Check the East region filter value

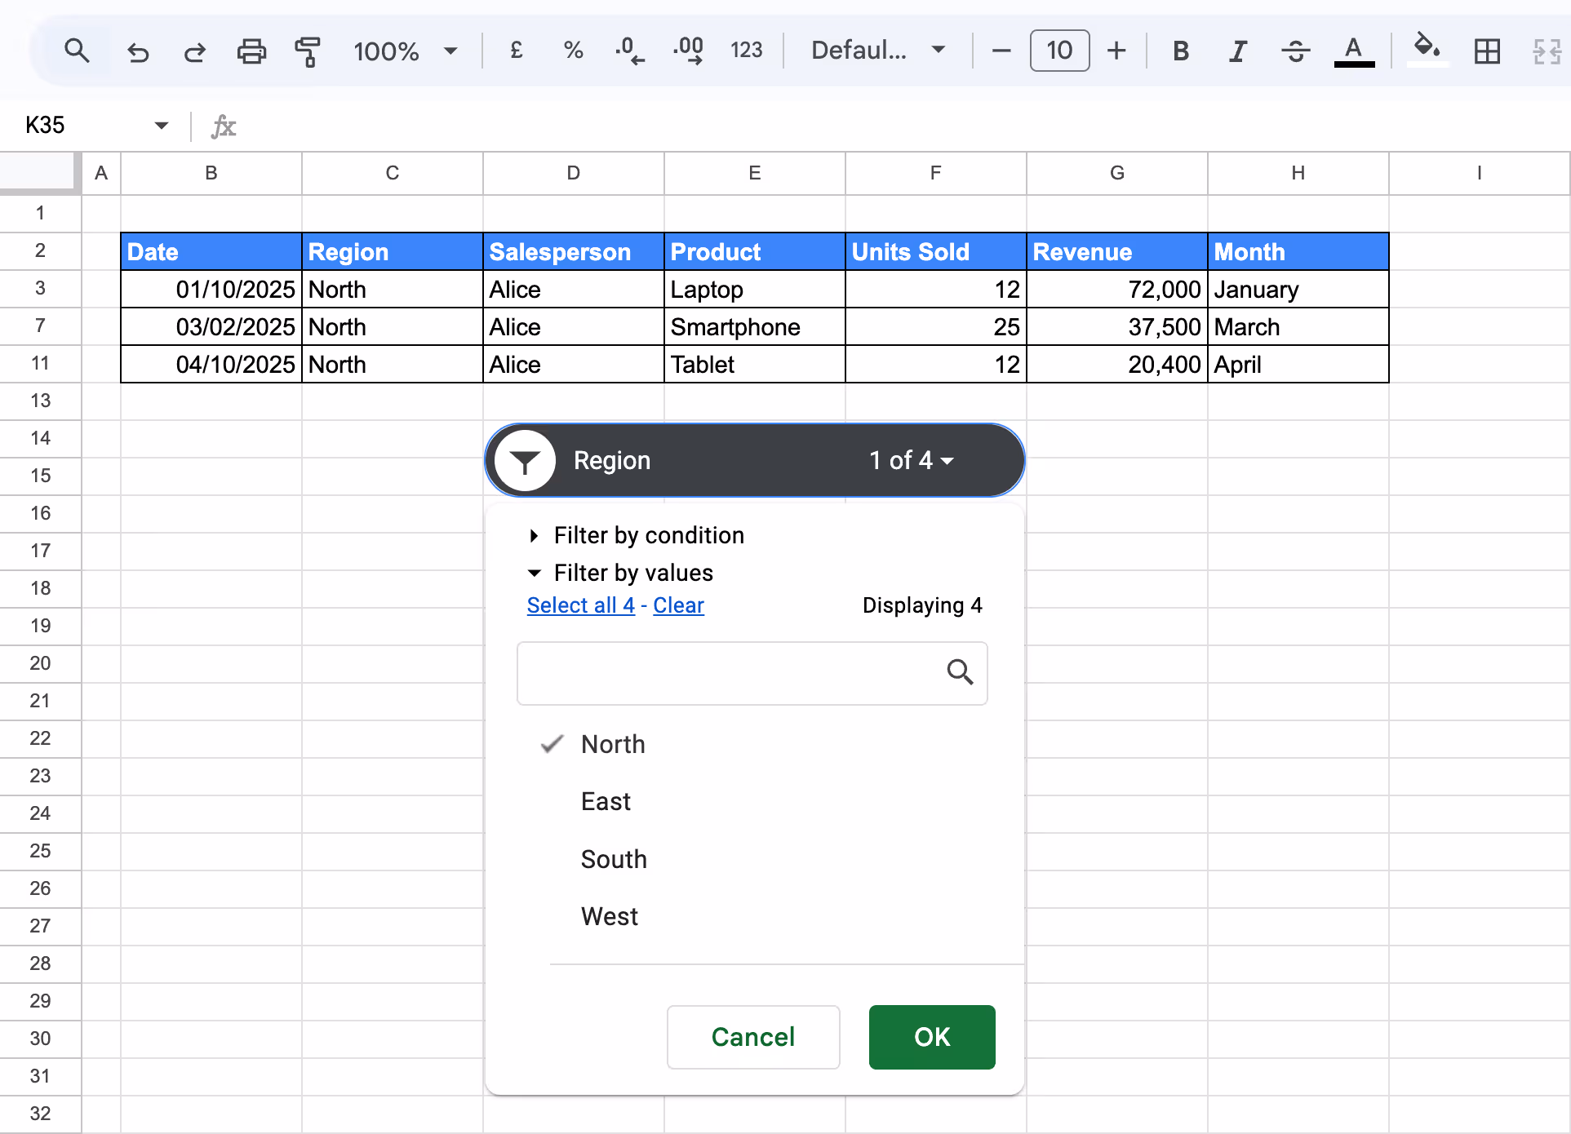click(x=606, y=801)
